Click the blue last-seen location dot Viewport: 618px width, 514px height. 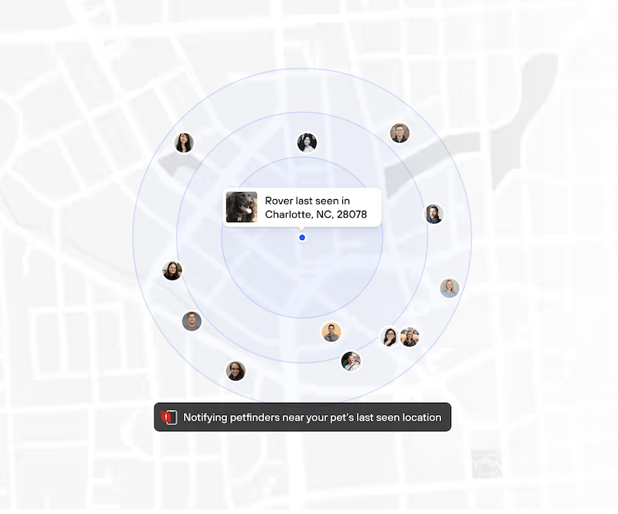(x=302, y=238)
